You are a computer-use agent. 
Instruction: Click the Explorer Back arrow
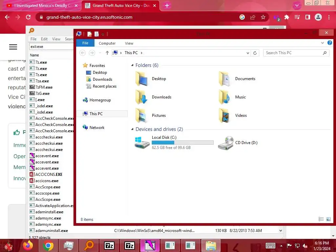coord(82,53)
